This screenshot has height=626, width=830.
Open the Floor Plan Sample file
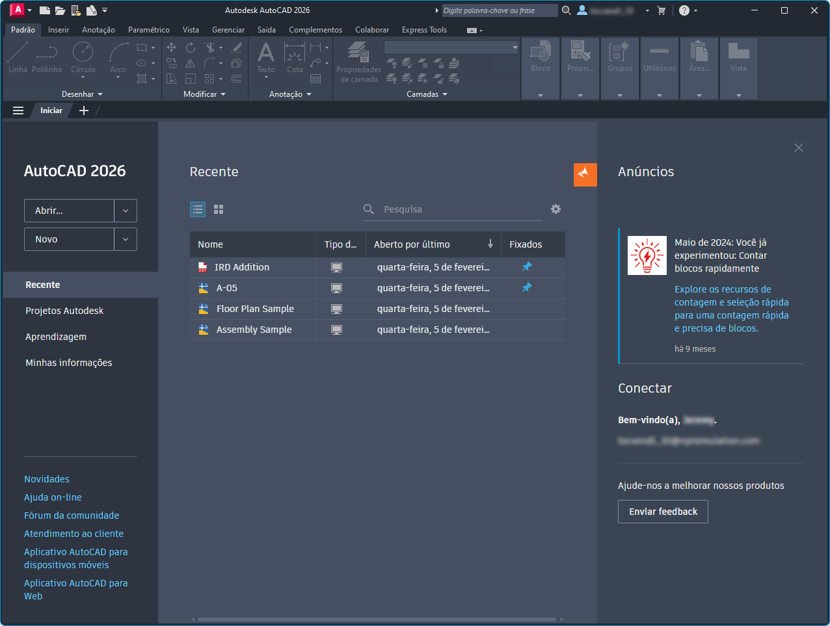click(x=255, y=309)
